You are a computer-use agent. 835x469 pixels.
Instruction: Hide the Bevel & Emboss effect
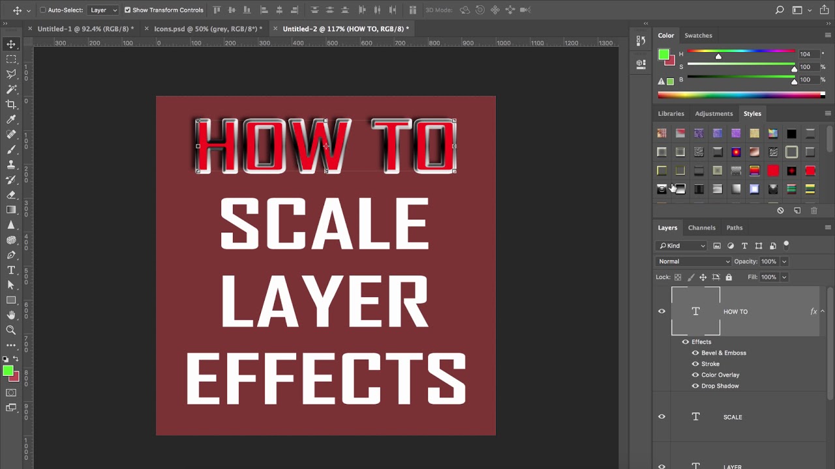(x=695, y=353)
